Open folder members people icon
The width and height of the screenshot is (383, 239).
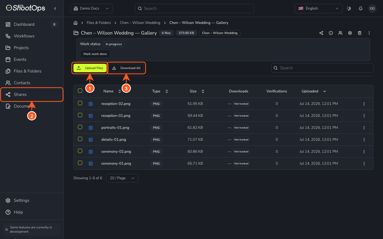pos(340,33)
